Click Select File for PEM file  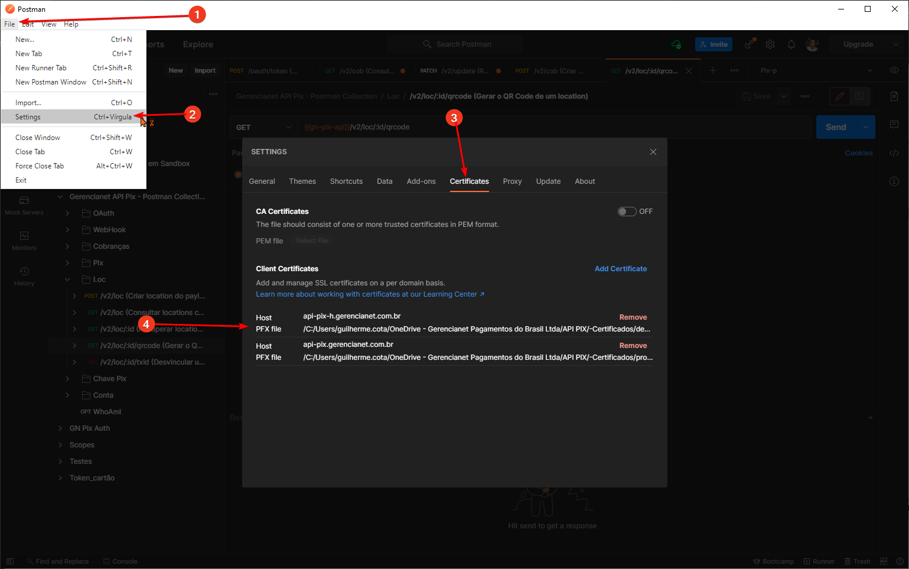click(x=312, y=241)
